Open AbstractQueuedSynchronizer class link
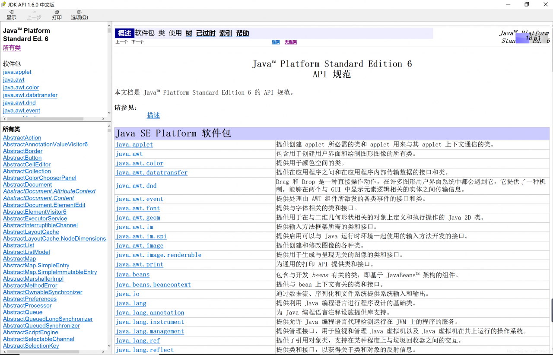This screenshot has width=553, height=355. tap(41, 326)
